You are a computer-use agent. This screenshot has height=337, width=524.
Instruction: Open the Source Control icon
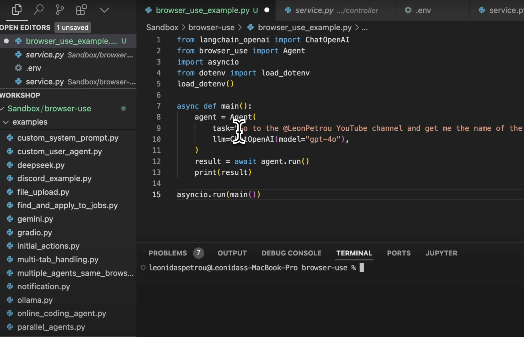(60, 9)
